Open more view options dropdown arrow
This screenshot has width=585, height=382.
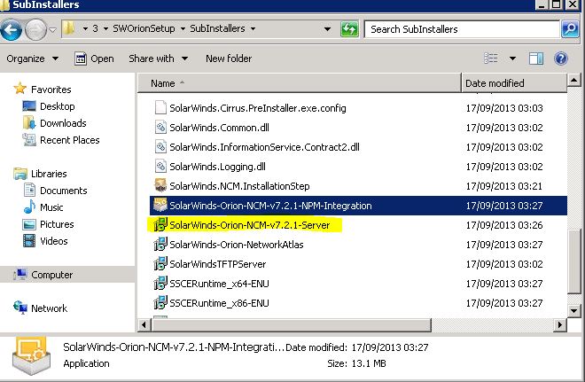[512, 58]
